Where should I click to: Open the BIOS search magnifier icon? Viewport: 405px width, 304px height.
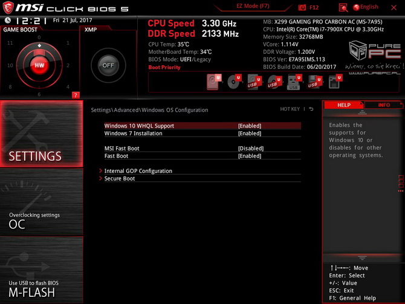pos(343,8)
